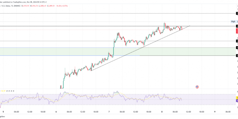Image resolution: width=238 pixels, height=119 pixels.
Task: Click the date label '5' on the time axis
Action: tap(3, 112)
